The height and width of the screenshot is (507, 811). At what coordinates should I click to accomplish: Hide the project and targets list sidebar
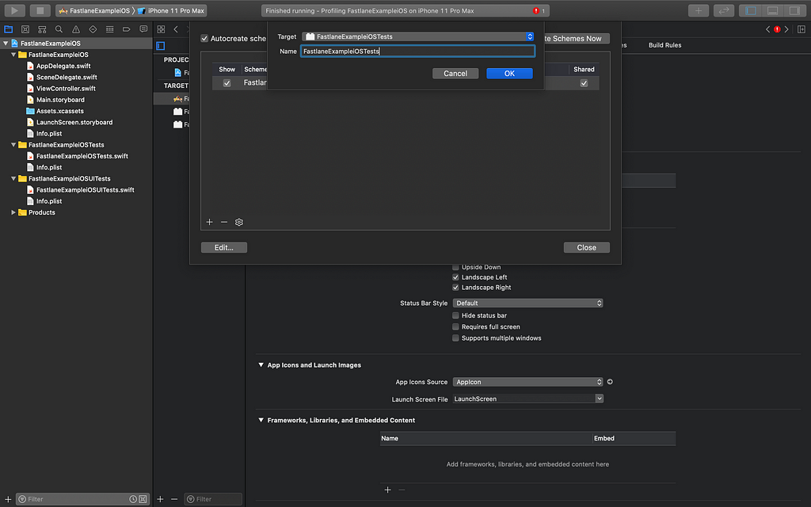click(x=161, y=45)
